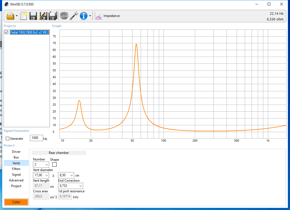Viewport: 290px width, 210px height.
Task: Select the Faital 18XL1800 project name in the list
Action: [29, 32]
